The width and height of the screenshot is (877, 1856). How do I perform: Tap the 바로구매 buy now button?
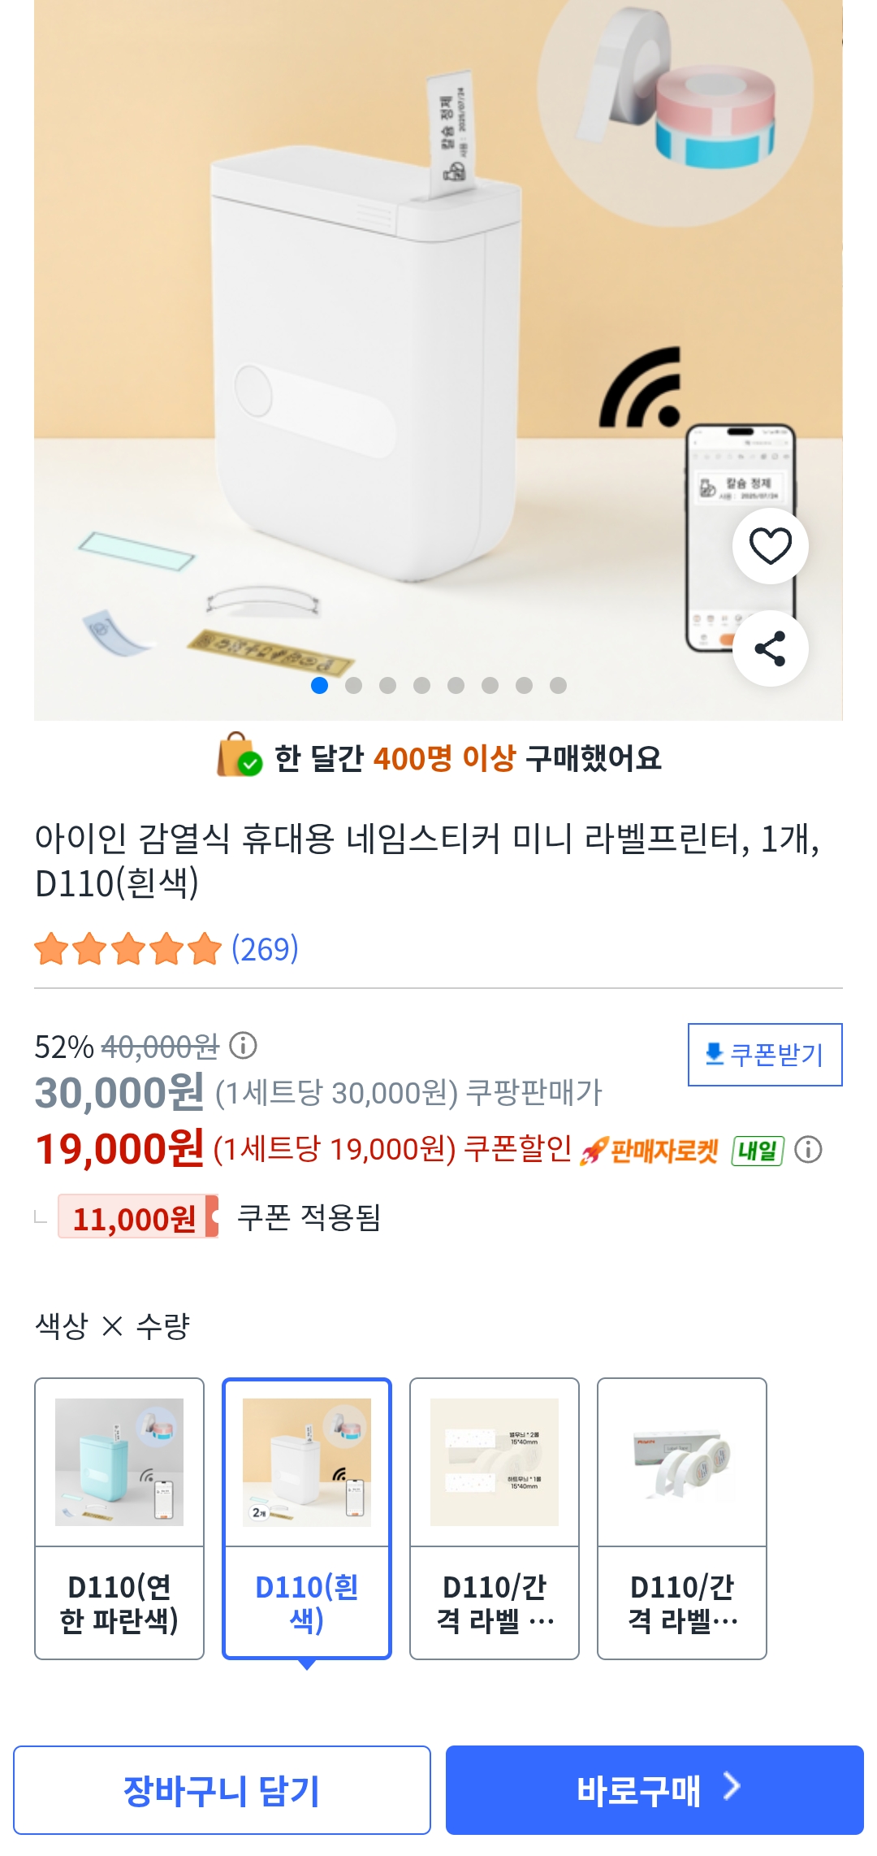click(x=655, y=1790)
